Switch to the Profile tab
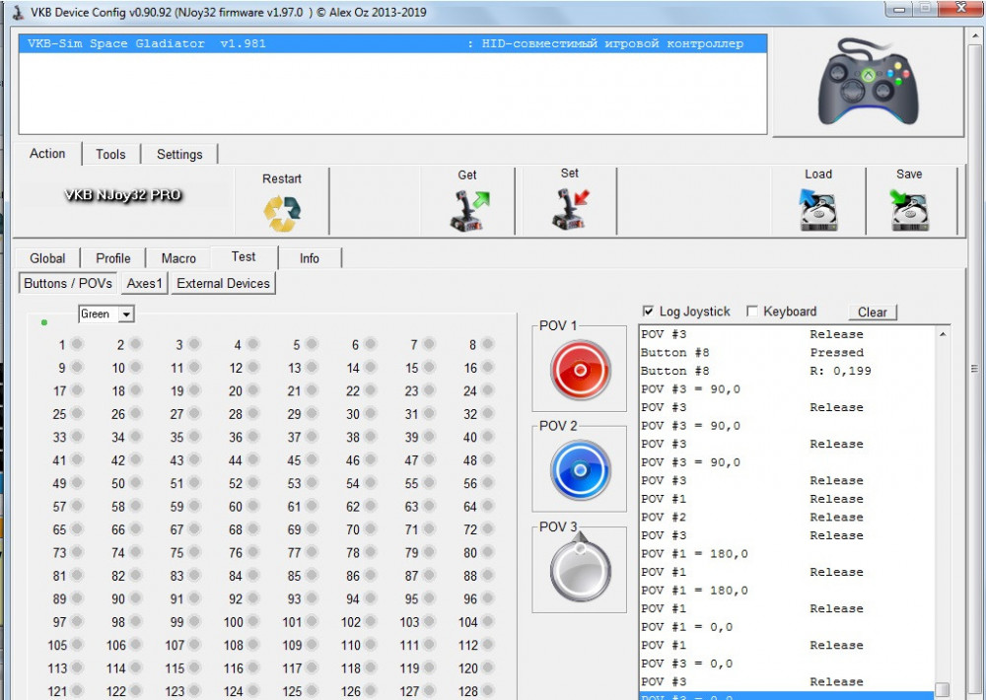Image resolution: width=986 pixels, height=700 pixels. (x=112, y=258)
